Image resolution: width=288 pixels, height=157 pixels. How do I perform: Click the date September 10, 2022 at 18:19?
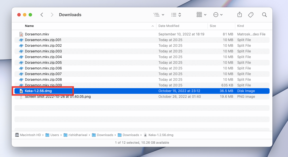click(x=181, y=34)
